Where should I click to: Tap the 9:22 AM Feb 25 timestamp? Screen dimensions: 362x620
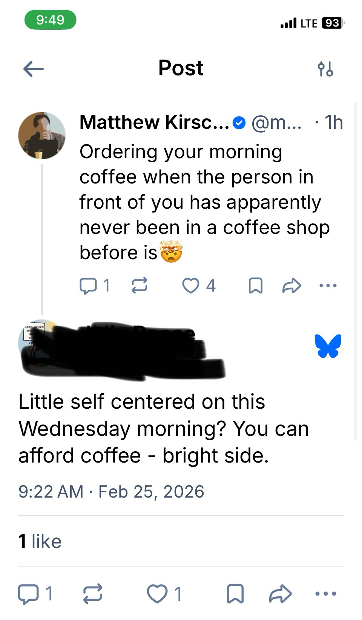(x=111, y=492)
